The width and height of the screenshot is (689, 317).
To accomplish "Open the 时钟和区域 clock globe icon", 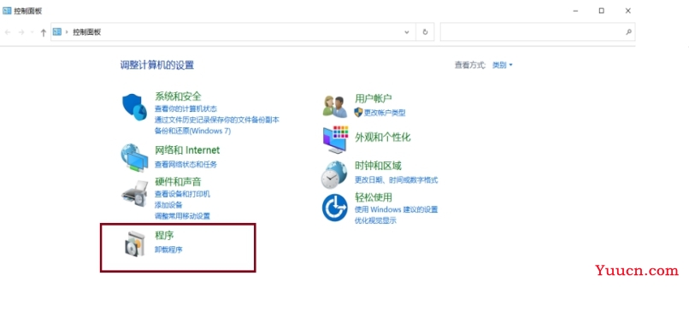I will coord(334,174).
